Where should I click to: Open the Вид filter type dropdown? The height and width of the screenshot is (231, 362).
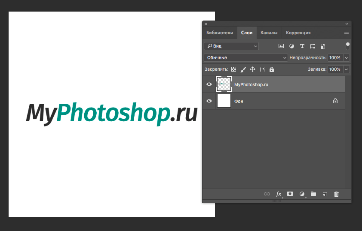pyautogui.click(x=231, y=46)
